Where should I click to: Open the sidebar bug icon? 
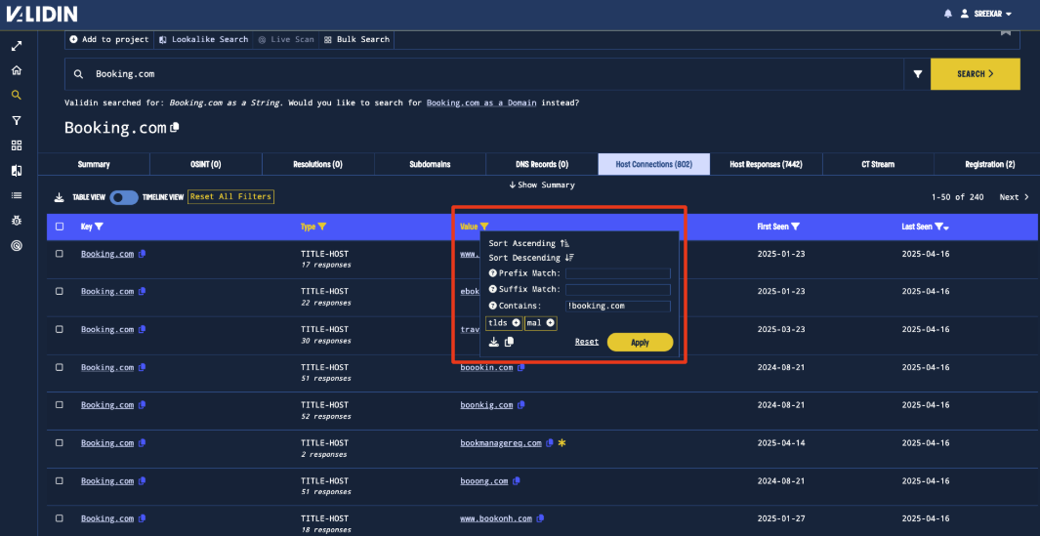point(17,221)
